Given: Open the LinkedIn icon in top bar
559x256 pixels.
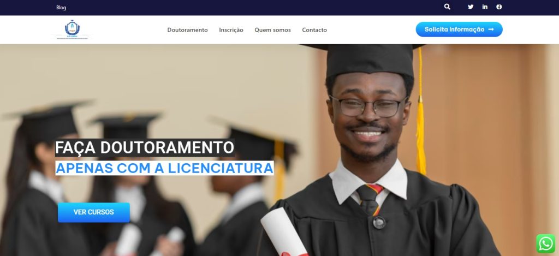Looking at the screenshot, I should click(485, 7).
